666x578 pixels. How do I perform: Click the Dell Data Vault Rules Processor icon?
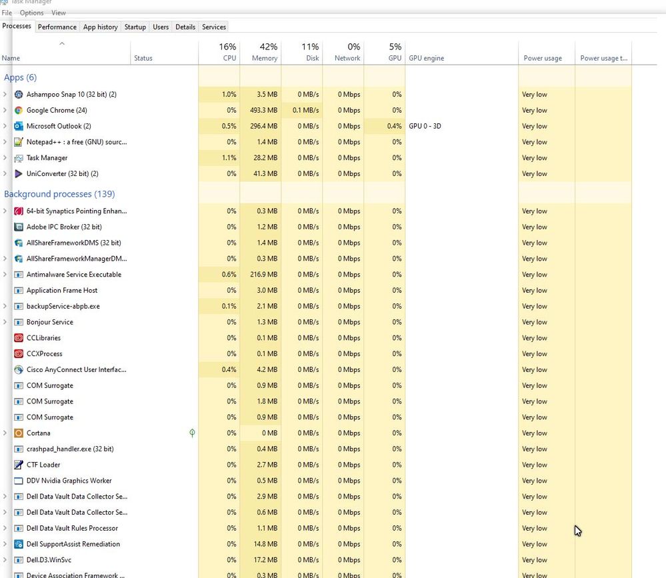point(18,528)
